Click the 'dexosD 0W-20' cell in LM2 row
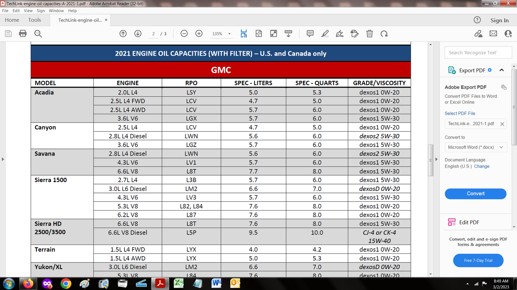 click(x=380, y=188)
